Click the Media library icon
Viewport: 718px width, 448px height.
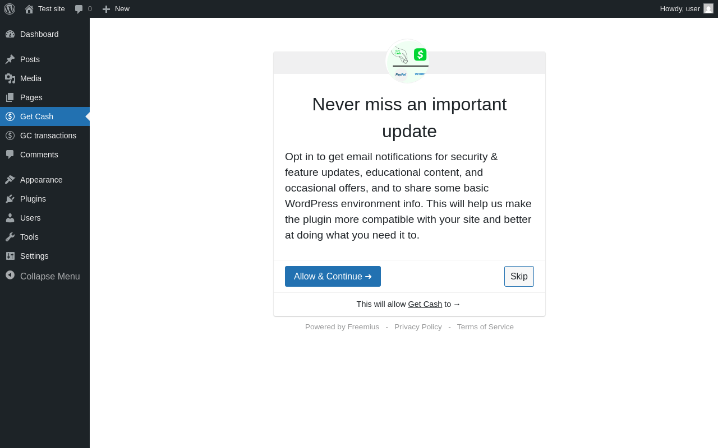tap(10, 78)
